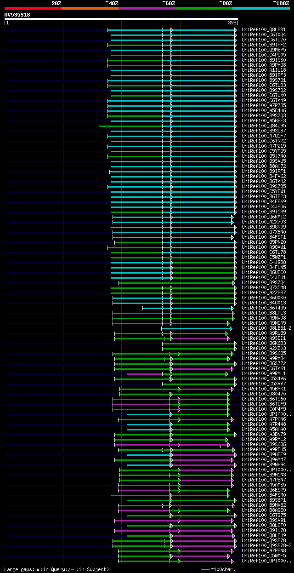Click the UniRef100_Q5J7N0 label
294x573 pixels.
264,156
